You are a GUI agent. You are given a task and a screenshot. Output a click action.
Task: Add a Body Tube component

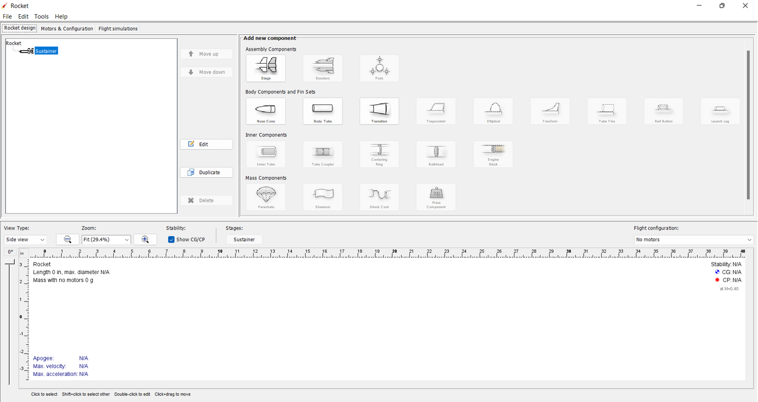(x=323, y=111)
